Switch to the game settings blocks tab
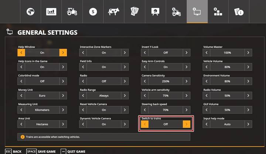 218,11
